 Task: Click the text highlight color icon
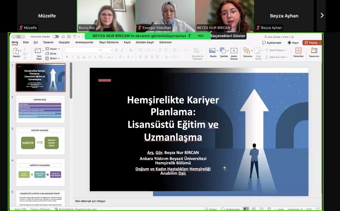pyautogui.click(x=120, y=57)
